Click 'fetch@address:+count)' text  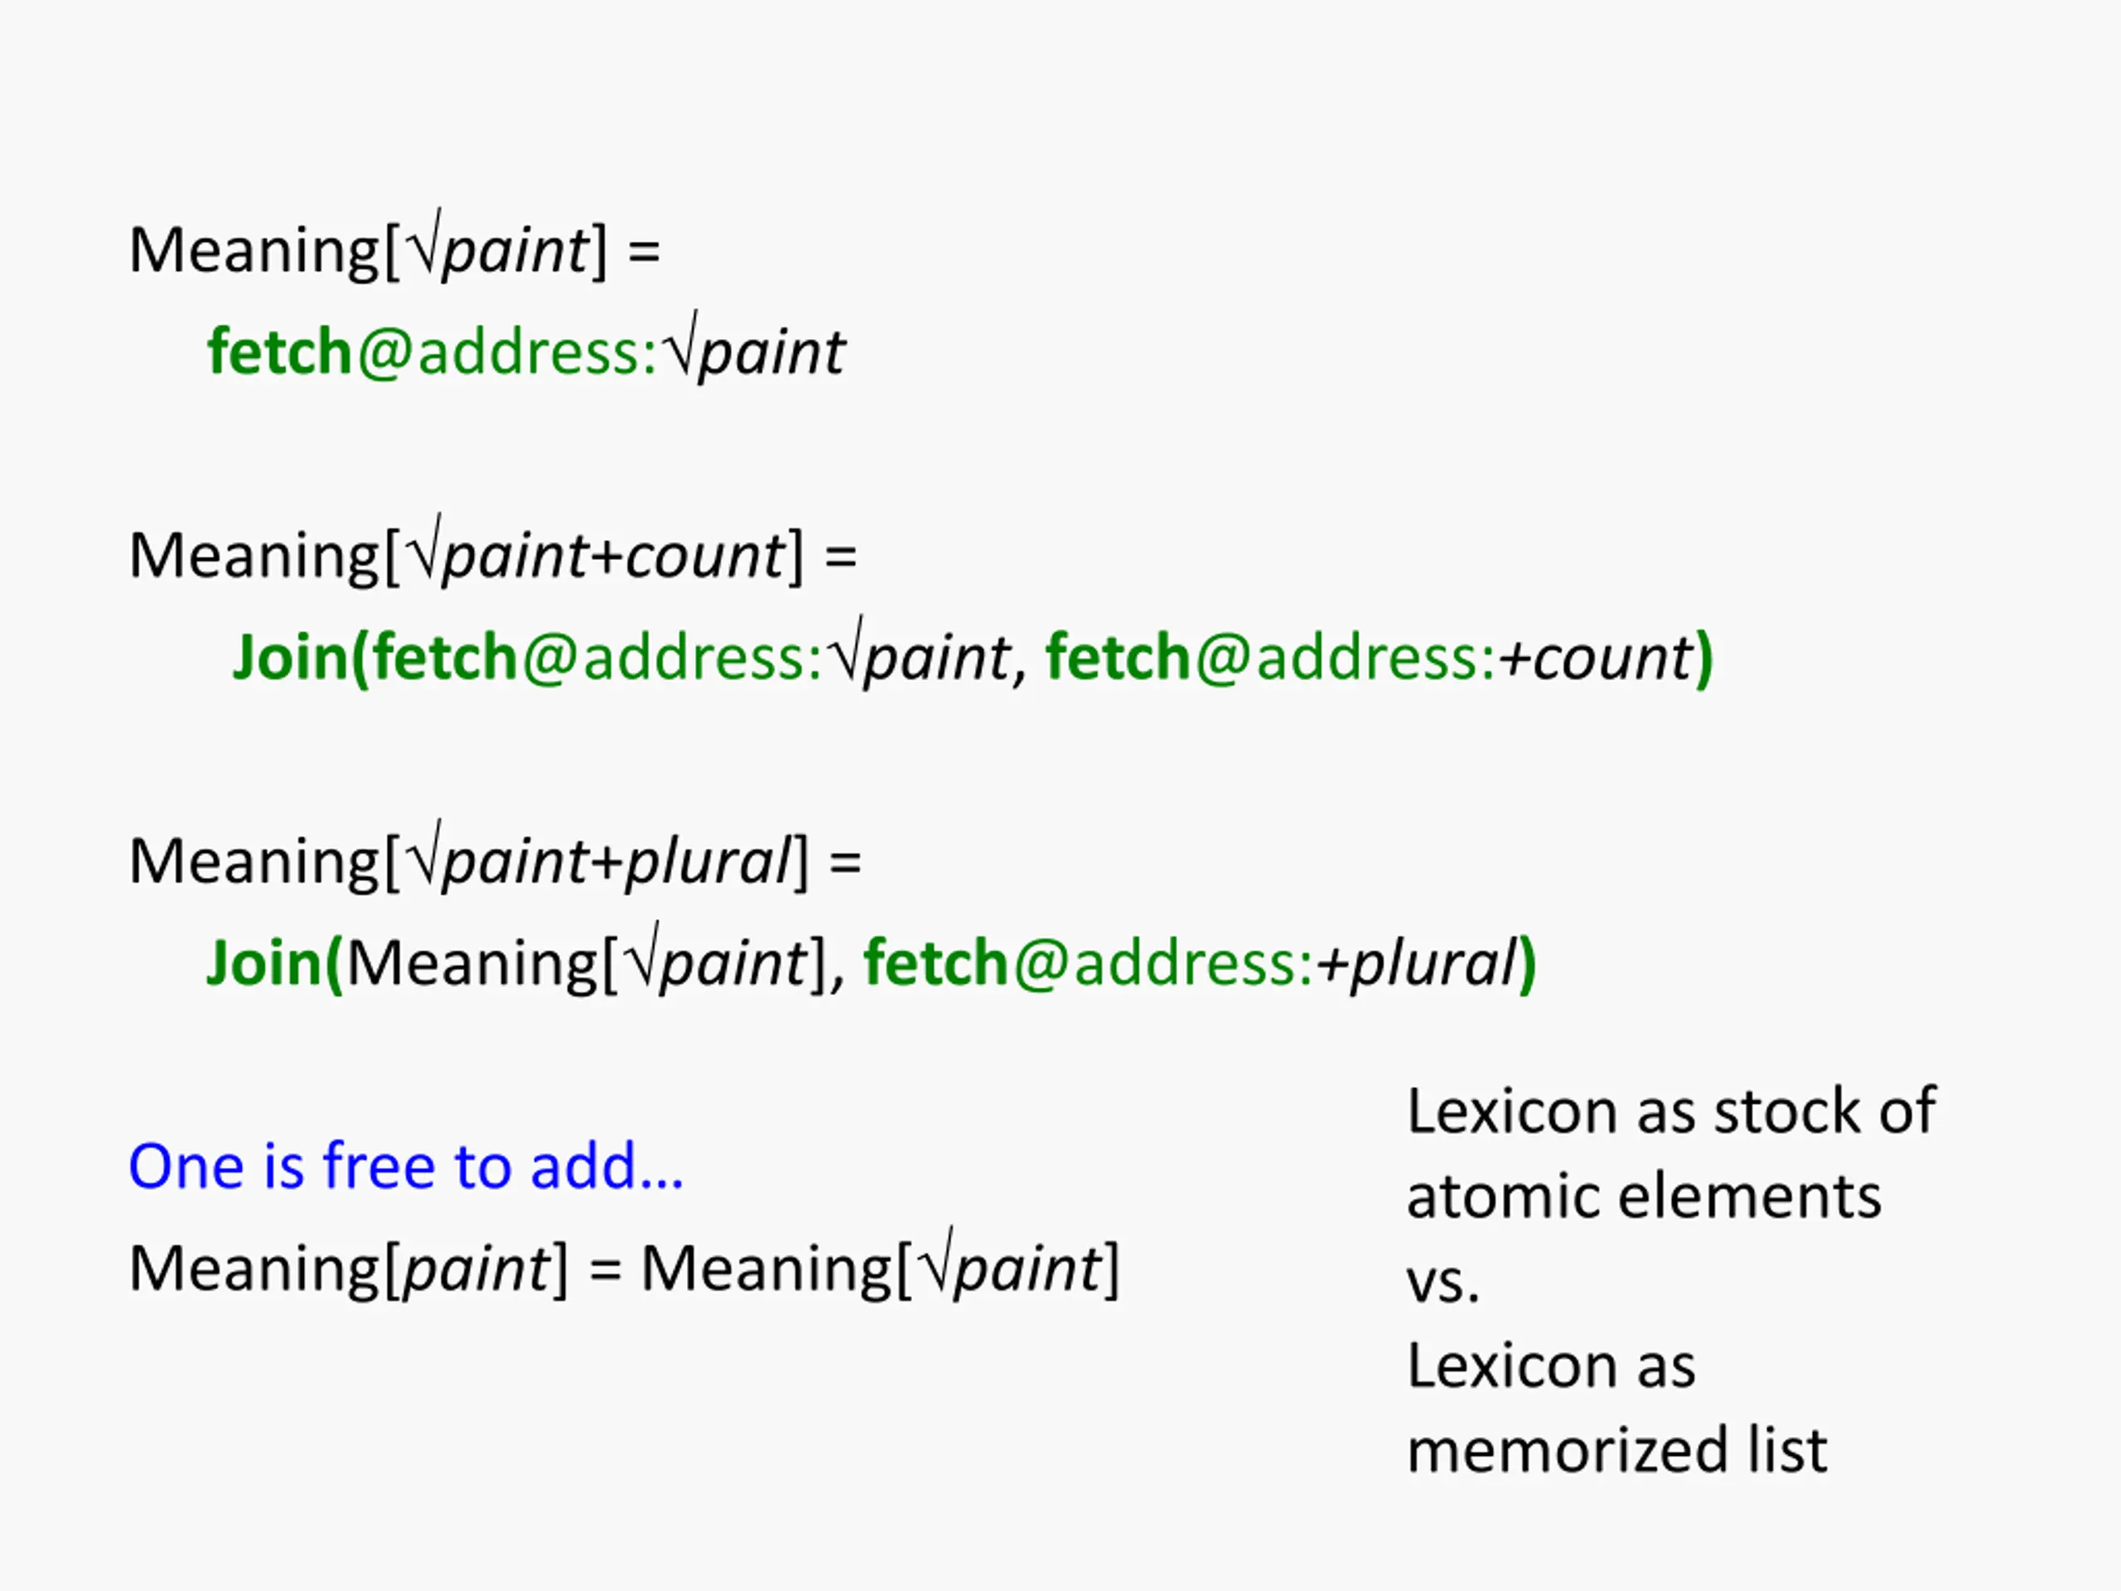point(1379,657)
